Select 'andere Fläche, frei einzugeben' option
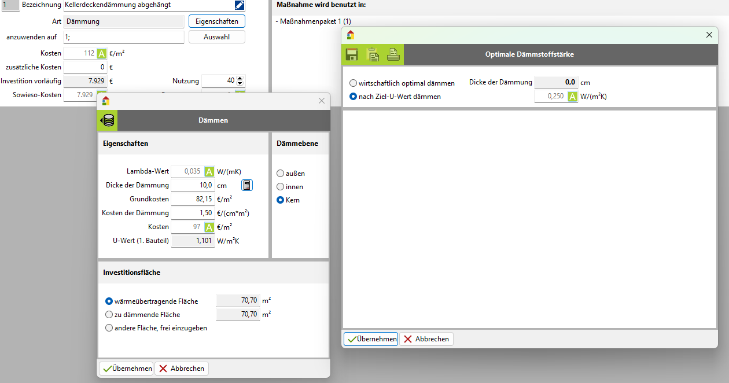 [109, 328]
